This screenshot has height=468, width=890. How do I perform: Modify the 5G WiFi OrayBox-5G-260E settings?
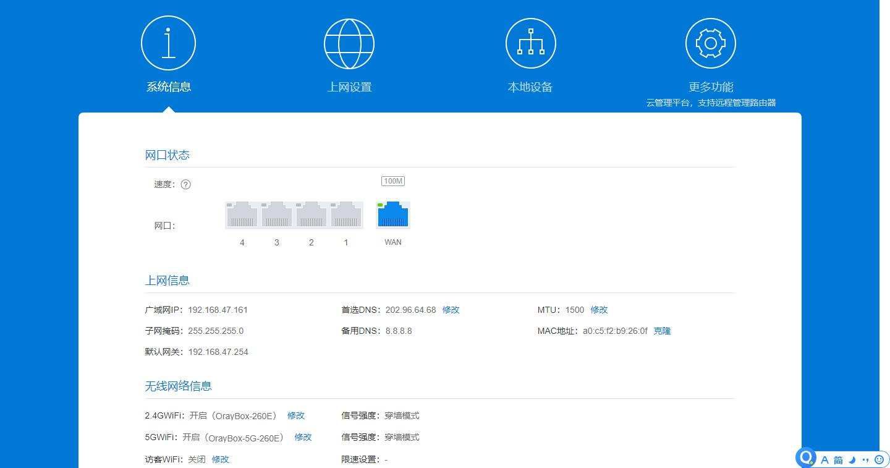click(303, 437)
